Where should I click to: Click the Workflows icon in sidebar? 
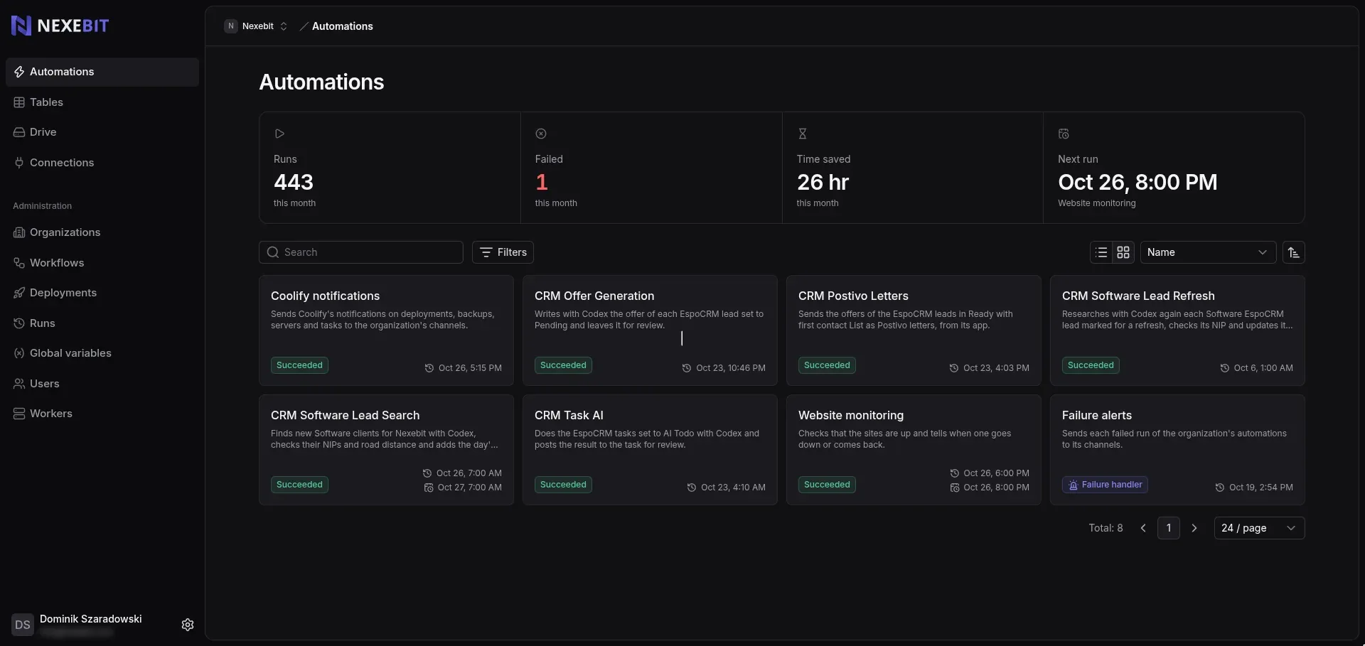[19, 263]
